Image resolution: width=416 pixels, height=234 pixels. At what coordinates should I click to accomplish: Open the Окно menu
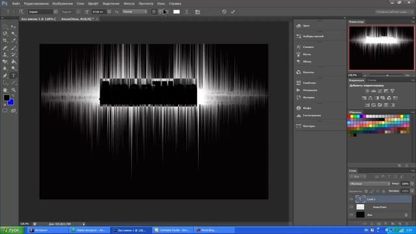tap(161, 4)
